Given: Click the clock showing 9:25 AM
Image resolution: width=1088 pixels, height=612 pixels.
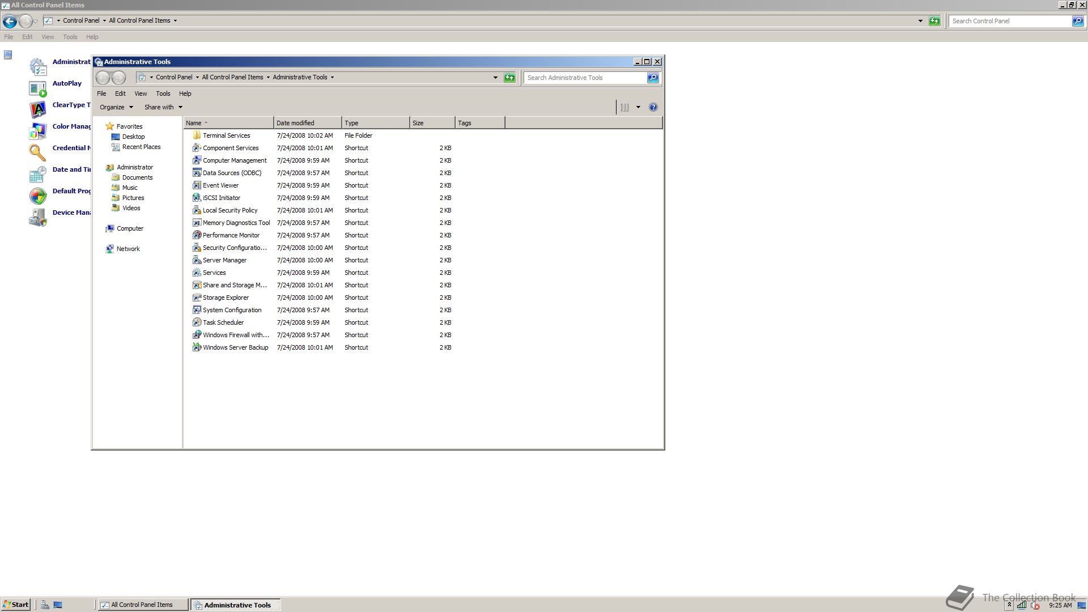Looking at the screenshot, I should [x=1060, y=605].
